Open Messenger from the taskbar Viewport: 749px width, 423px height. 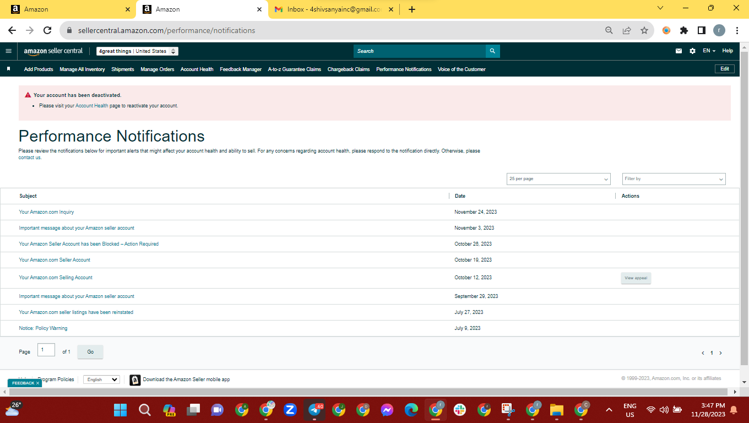pyautogui.click(x=387, y=410)
